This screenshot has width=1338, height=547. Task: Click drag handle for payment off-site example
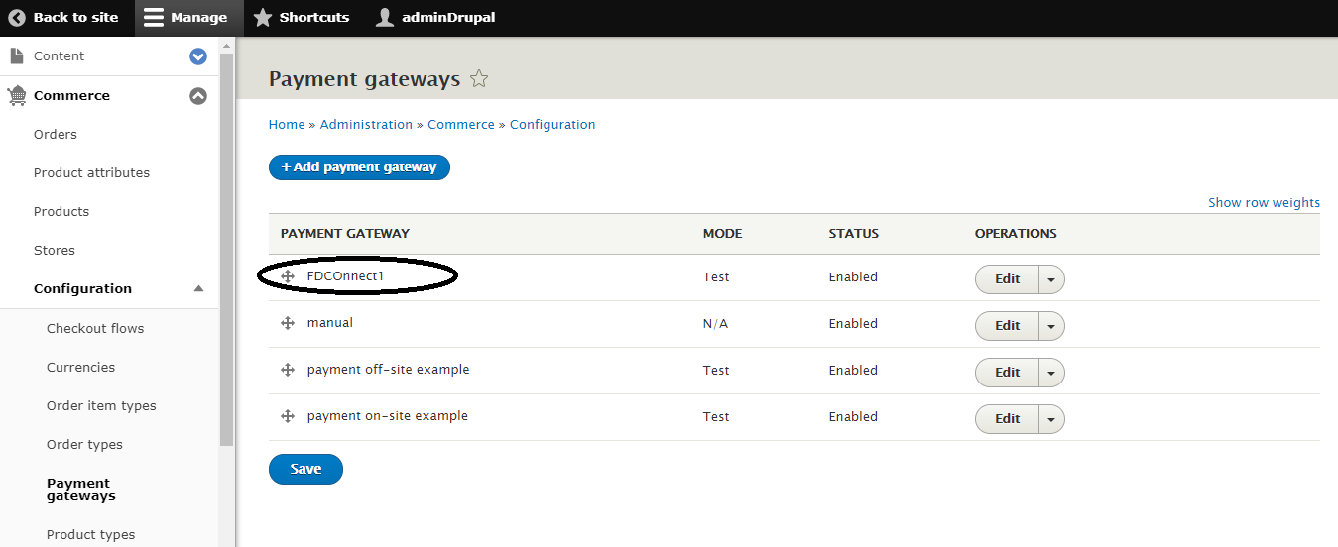(x=288, y=370)
